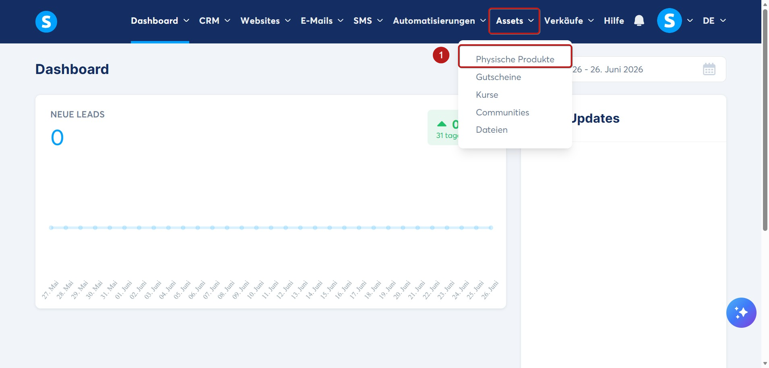Click the Websites nav label
The width and height of the screenshot is (769, 368).
[260, 21]
